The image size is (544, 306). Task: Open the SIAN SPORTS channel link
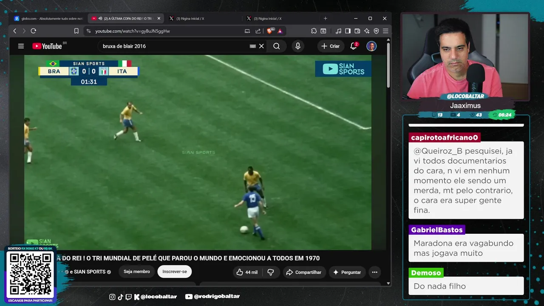click(x=89, y=272)
